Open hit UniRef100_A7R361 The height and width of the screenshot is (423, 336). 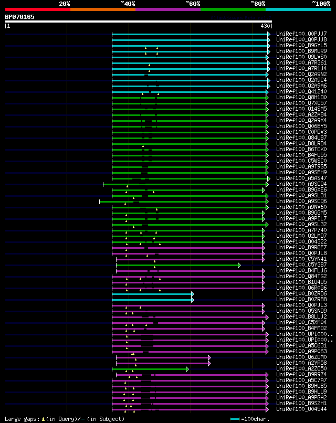(x=301, y=63)
